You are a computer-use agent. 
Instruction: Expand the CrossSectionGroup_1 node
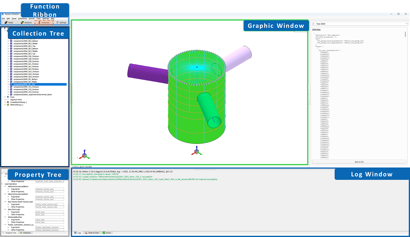[5, 102]
